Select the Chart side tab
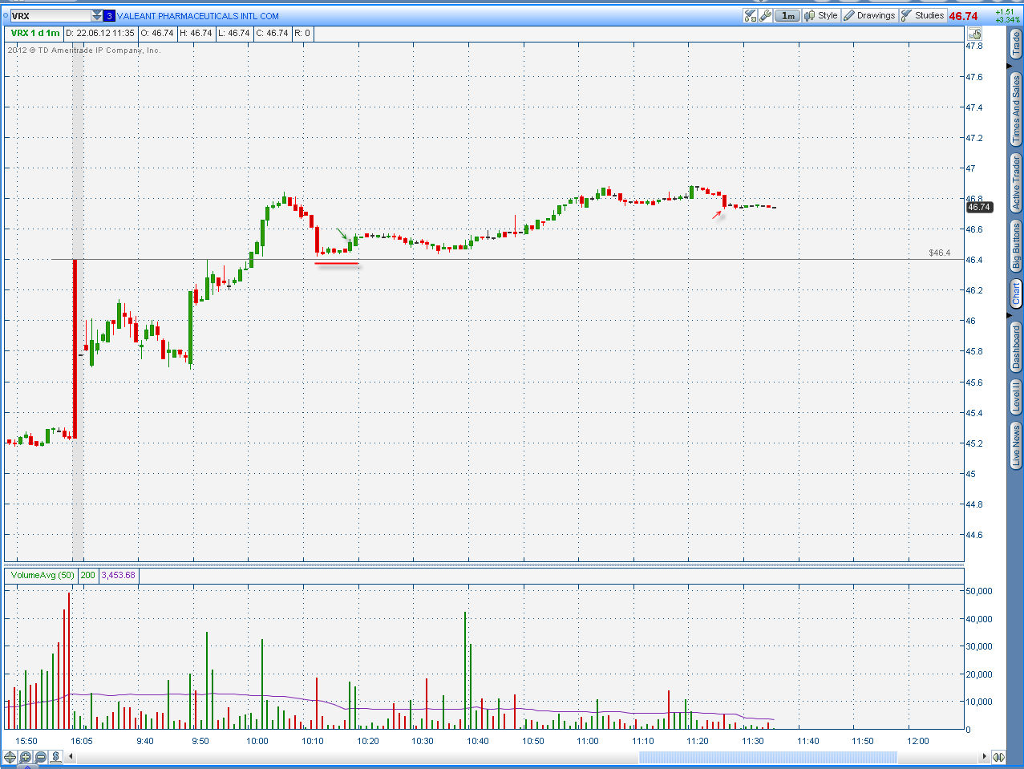 pos(1016,293)
